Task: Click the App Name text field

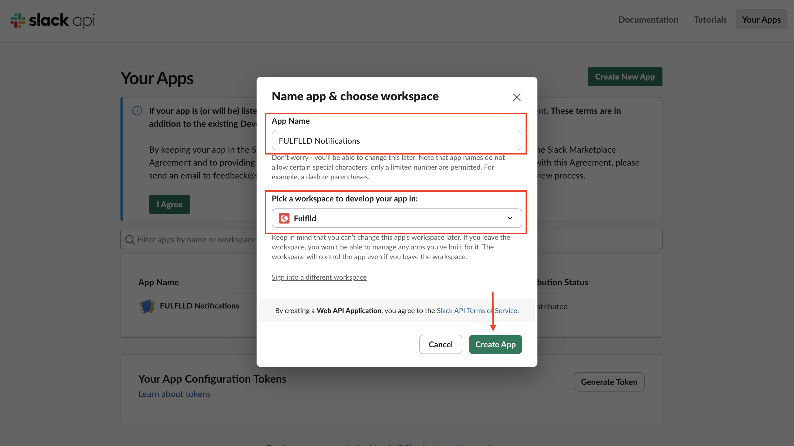Action: 396,141
